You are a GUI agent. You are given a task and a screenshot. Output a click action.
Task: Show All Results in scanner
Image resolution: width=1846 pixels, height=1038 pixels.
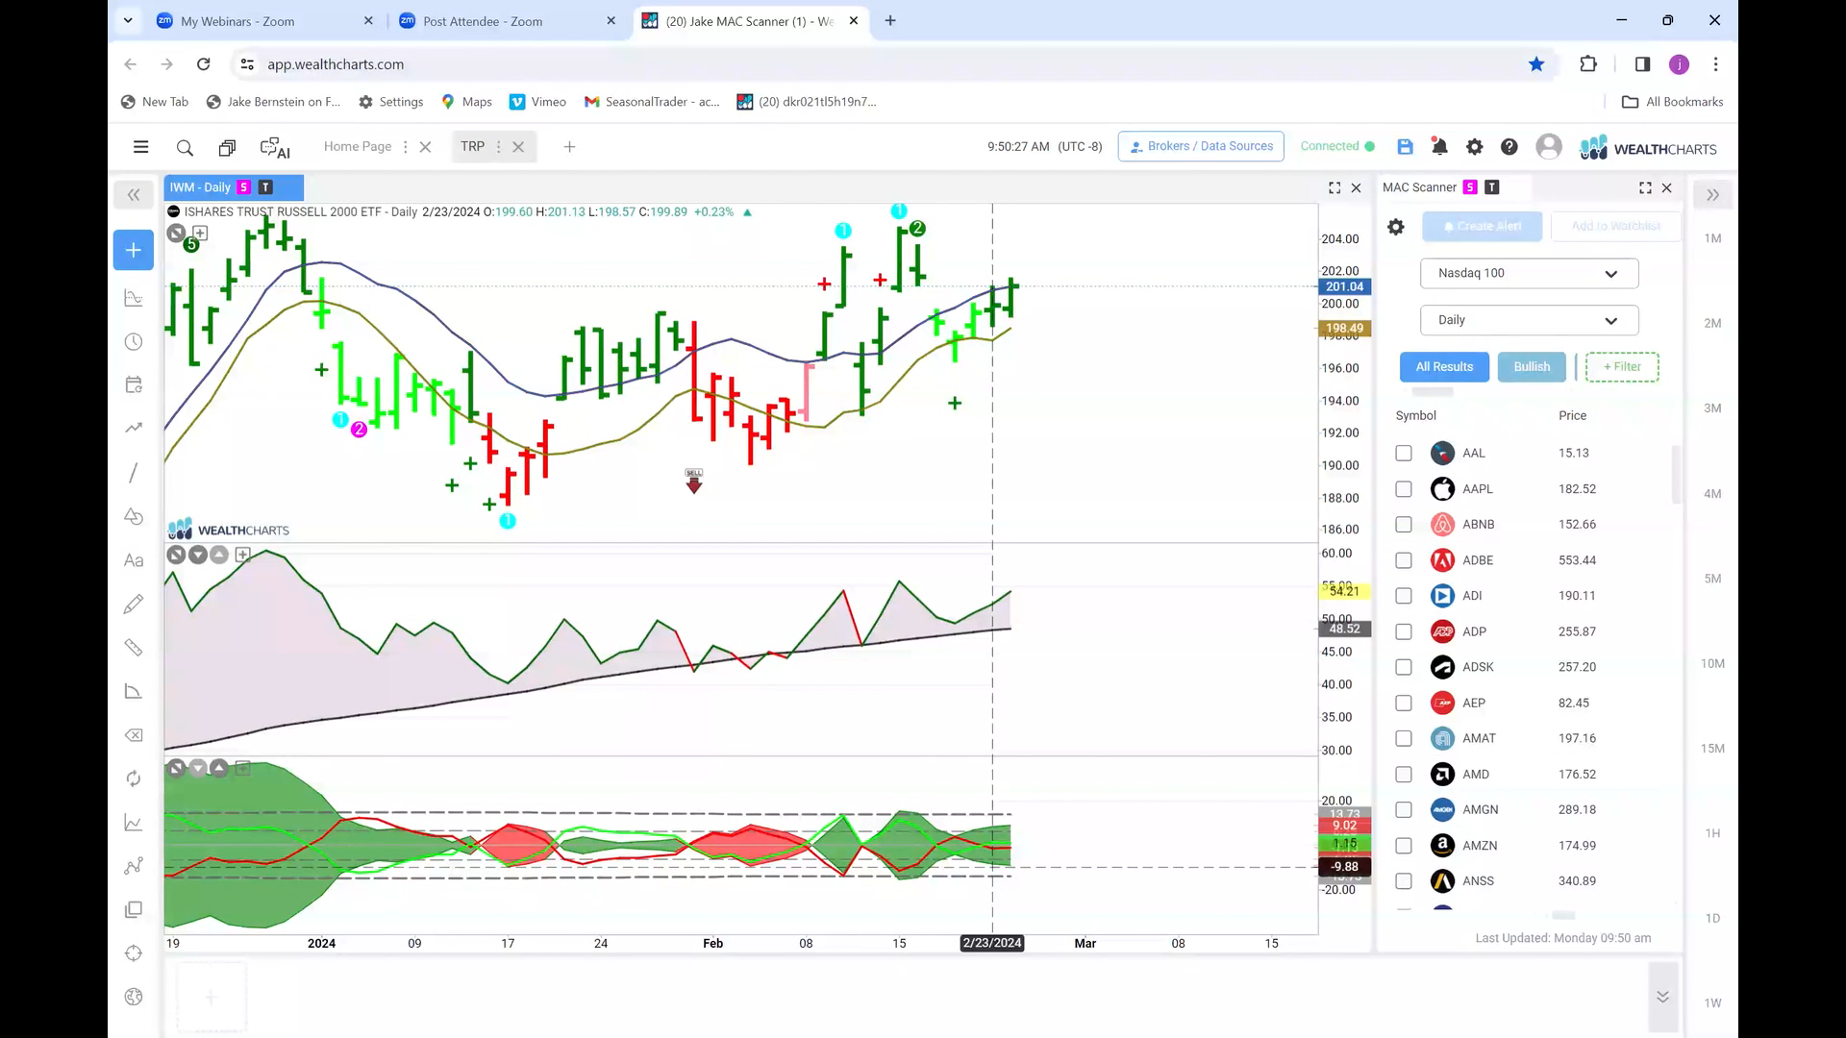1444,367
